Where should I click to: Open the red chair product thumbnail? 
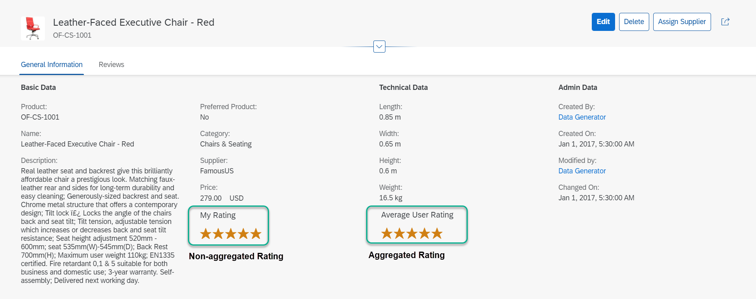click(33, 28)
